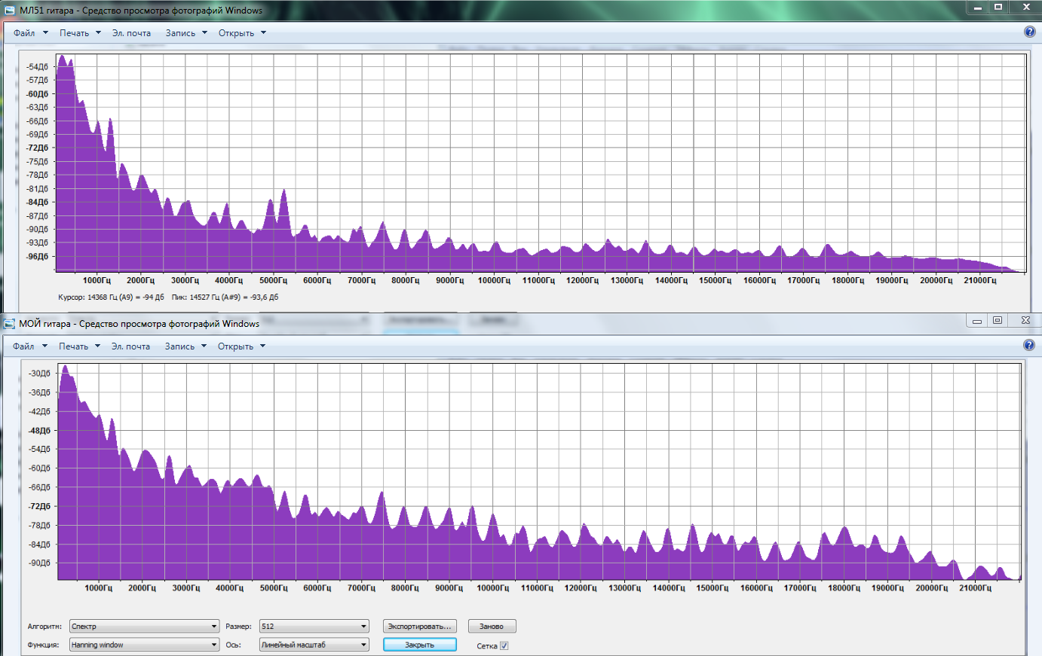Image resolution: width=1042 pixels, height=656 pixels.
Task: Expand the Алгоритм dropdown showing Спектр
Action: (144, 626)
